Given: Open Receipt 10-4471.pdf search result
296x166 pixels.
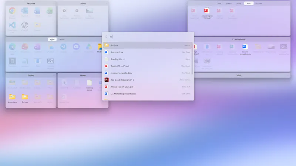Looking at the screenshot, I should pos(147,66).
